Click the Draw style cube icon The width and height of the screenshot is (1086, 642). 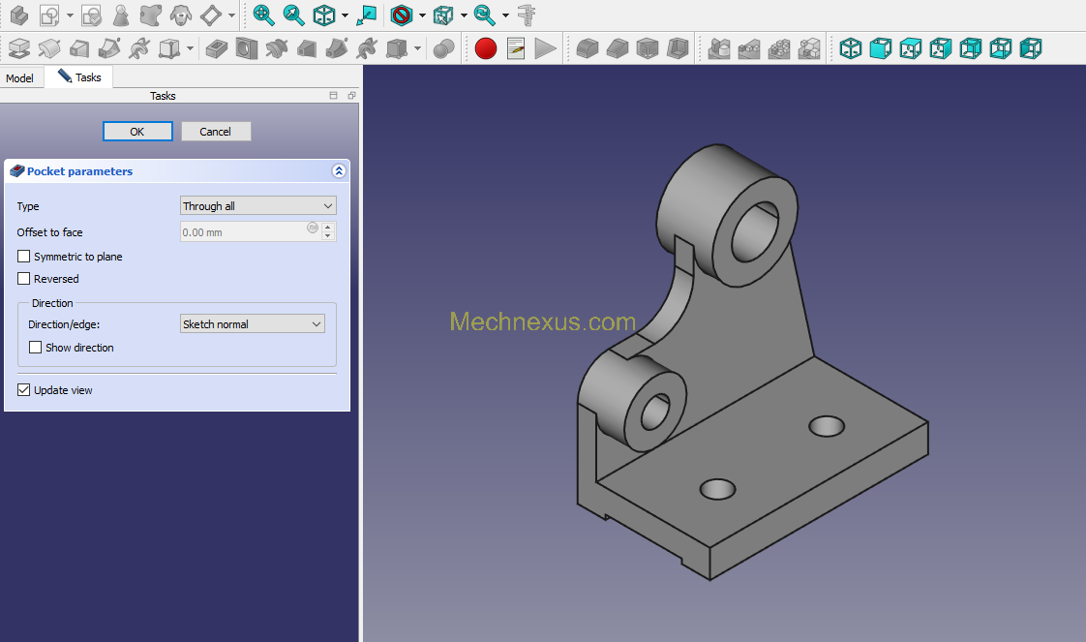pyautogui.click(x=323, y=15)
